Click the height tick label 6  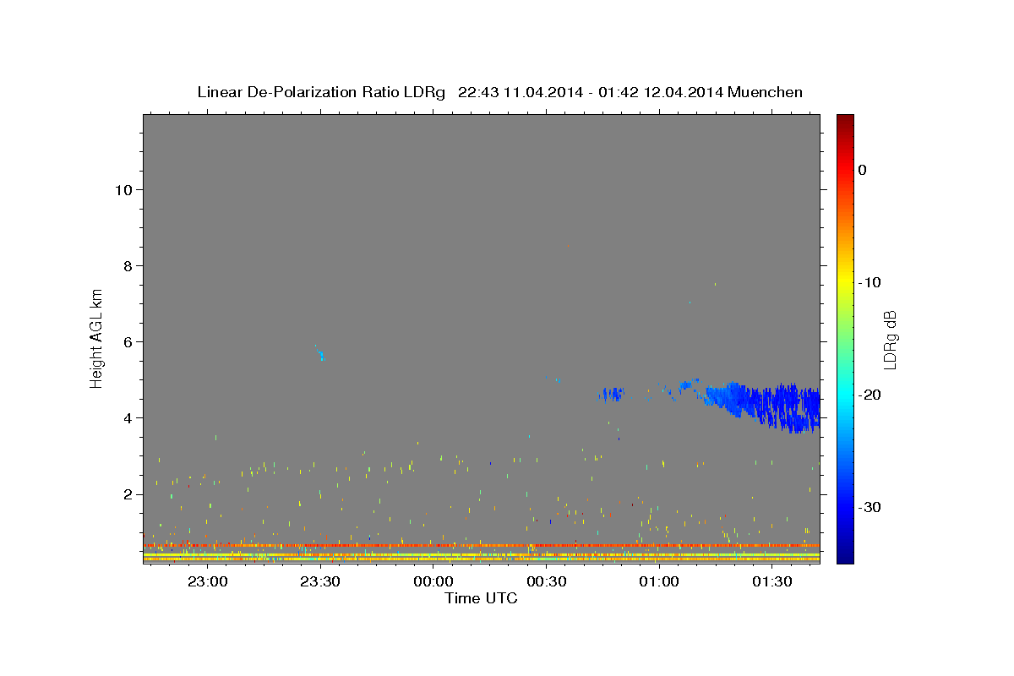pos(128,342)
